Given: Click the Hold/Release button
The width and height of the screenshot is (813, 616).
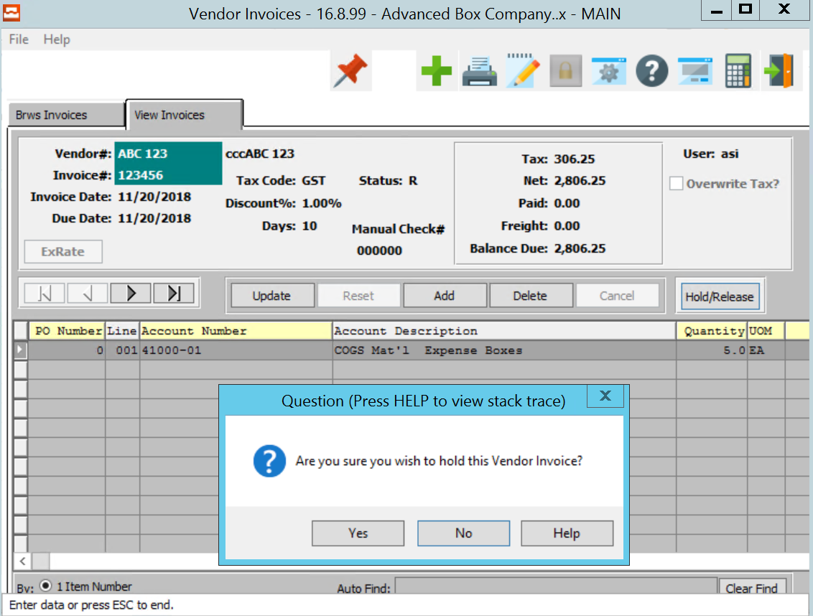Looking at the screenshot, I should pos(720,295).
